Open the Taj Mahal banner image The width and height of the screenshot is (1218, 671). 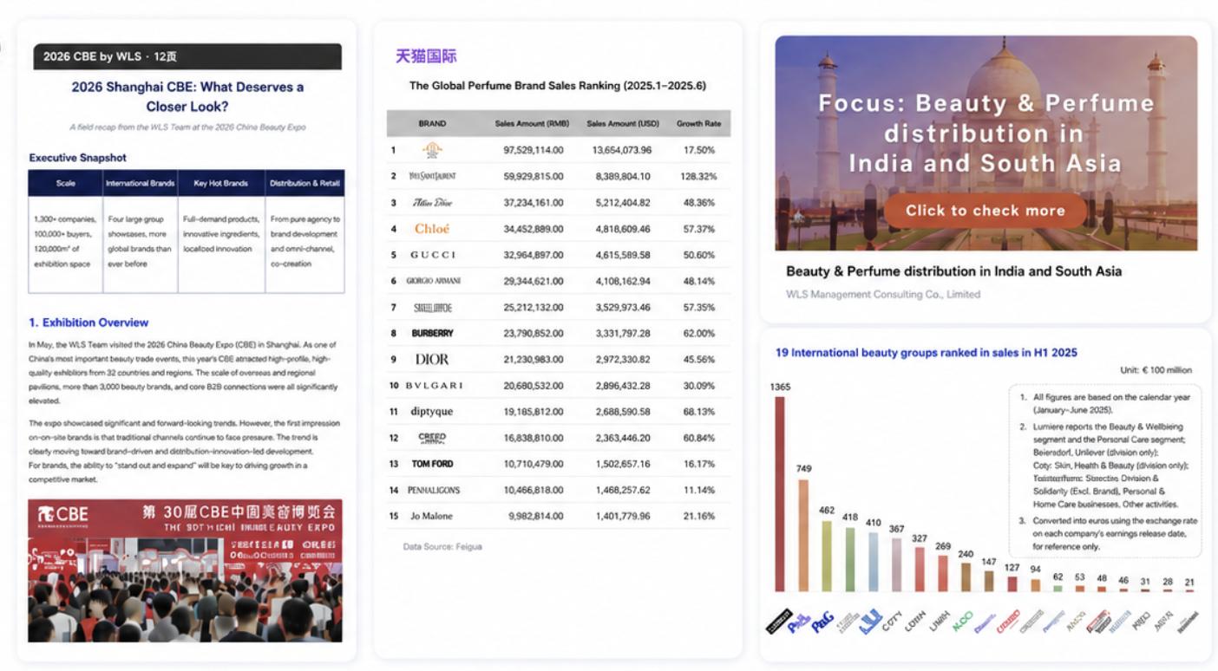[x=986, y=143]
